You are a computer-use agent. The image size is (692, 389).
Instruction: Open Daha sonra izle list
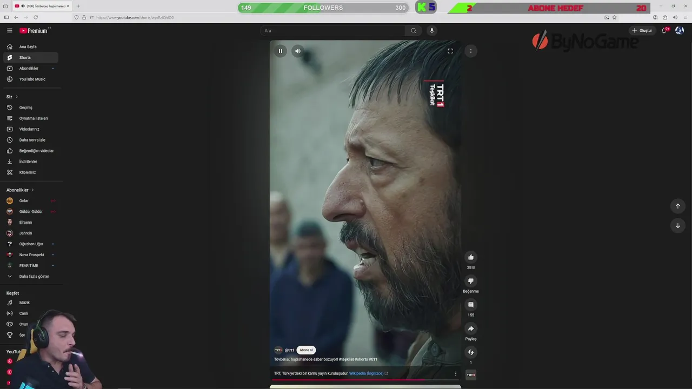[31, 140]
